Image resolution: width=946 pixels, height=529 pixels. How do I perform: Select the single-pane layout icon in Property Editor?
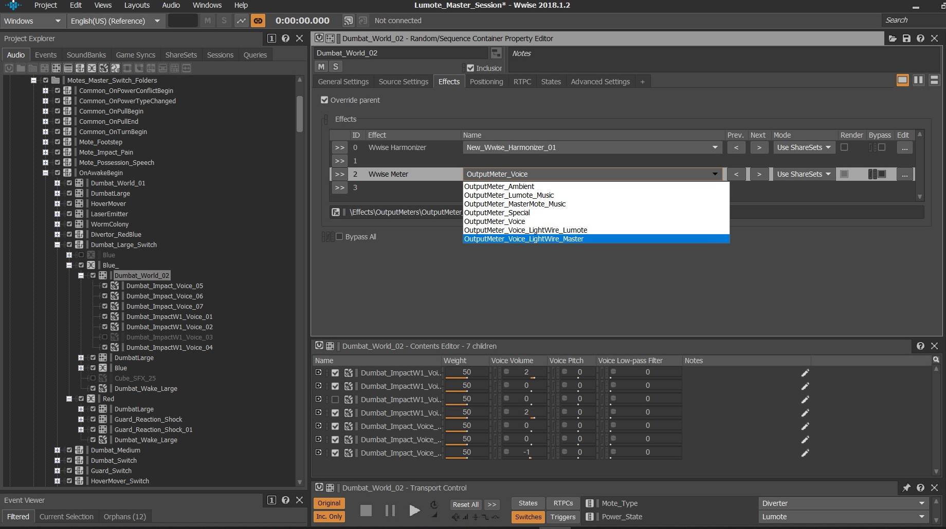902,80
